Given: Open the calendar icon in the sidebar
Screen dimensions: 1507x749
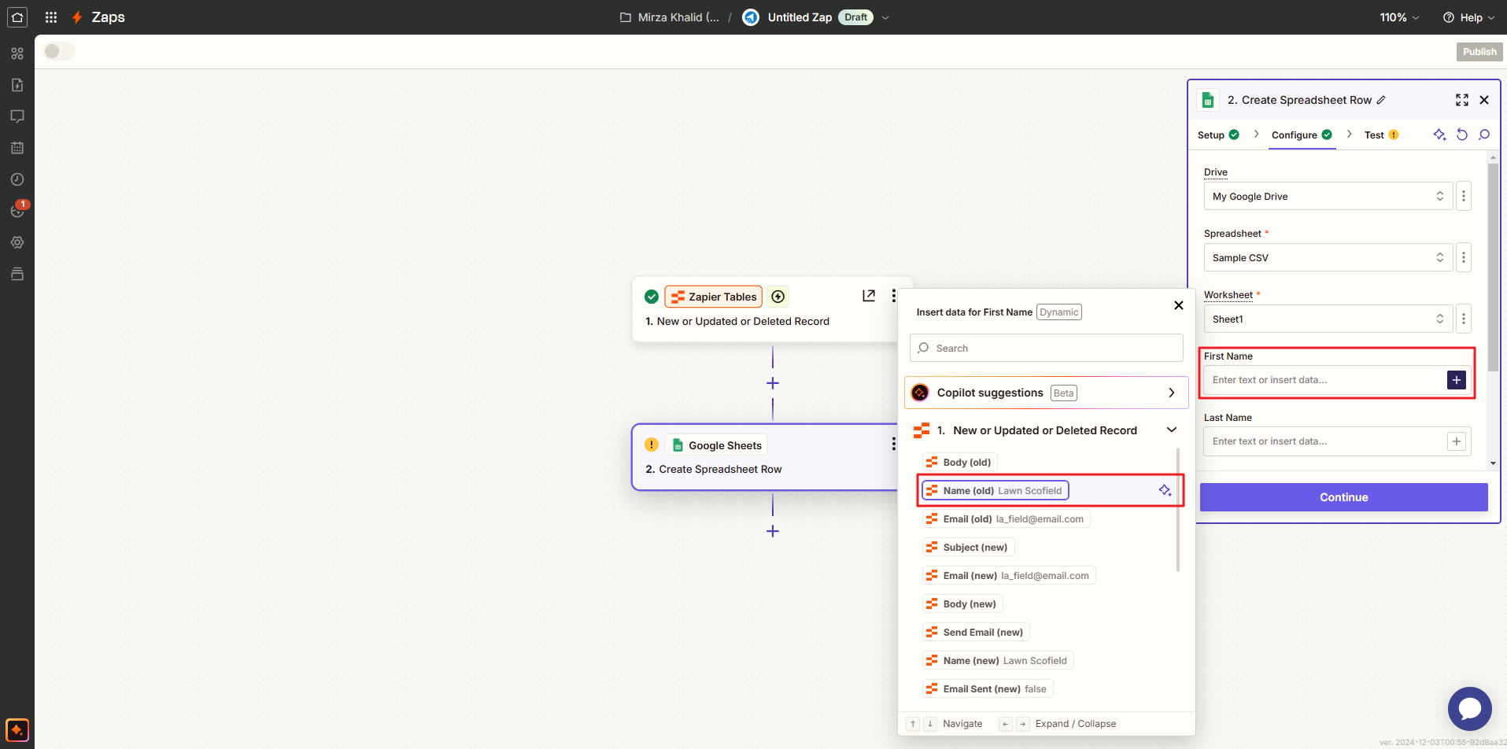Looking at the screenshot, I should tap(17, 147).
